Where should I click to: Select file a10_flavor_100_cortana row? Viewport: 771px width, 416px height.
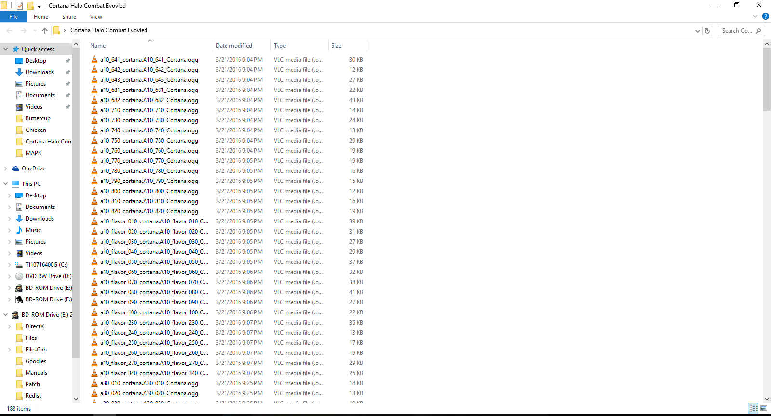tap(227, 312)
